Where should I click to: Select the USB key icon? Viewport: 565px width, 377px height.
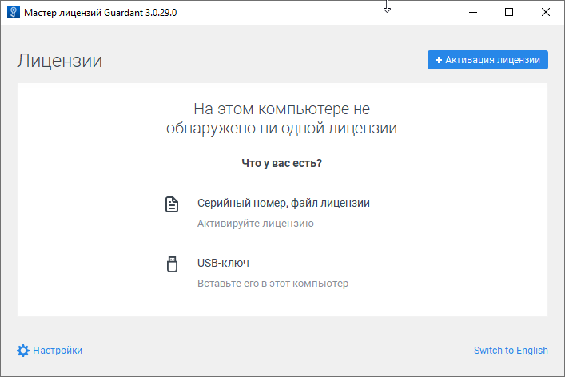[173, 264]
